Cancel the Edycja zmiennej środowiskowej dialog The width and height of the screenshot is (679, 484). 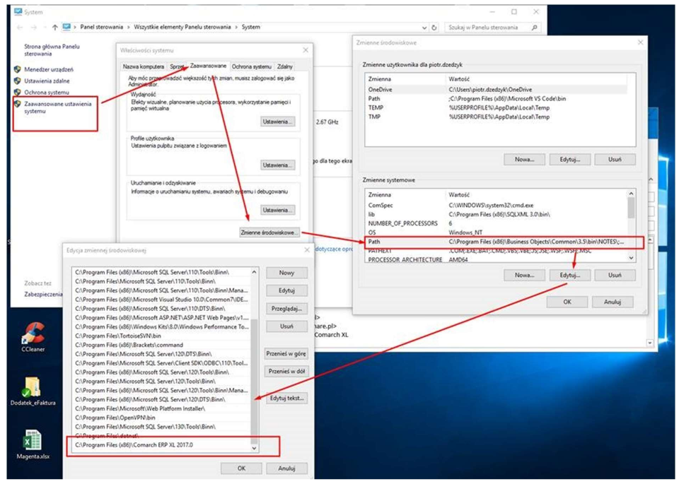pyautogui.click(x=286, y=468)
